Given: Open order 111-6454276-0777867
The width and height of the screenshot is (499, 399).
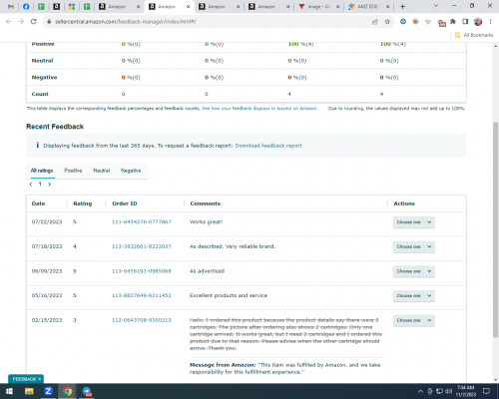Looking at the screenshot, I should [142, 222].
